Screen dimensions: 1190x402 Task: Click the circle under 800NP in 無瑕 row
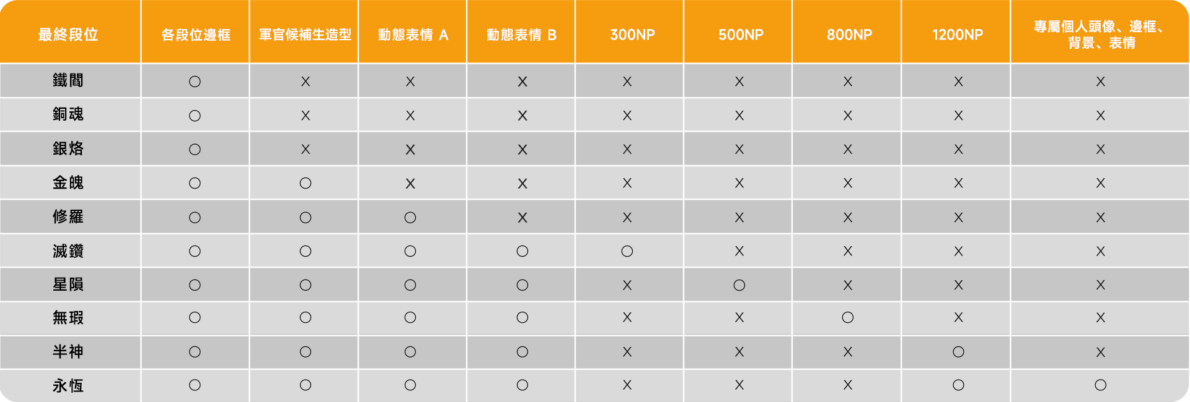click(x=848, y=318)
